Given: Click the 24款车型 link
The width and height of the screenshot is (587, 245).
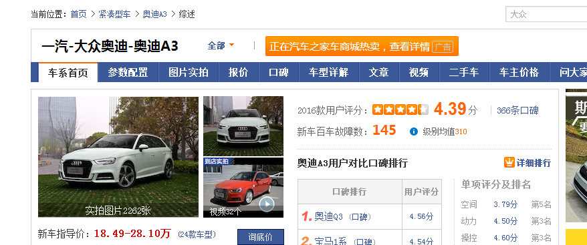Looking at the screenshot, I should point(197,234).
